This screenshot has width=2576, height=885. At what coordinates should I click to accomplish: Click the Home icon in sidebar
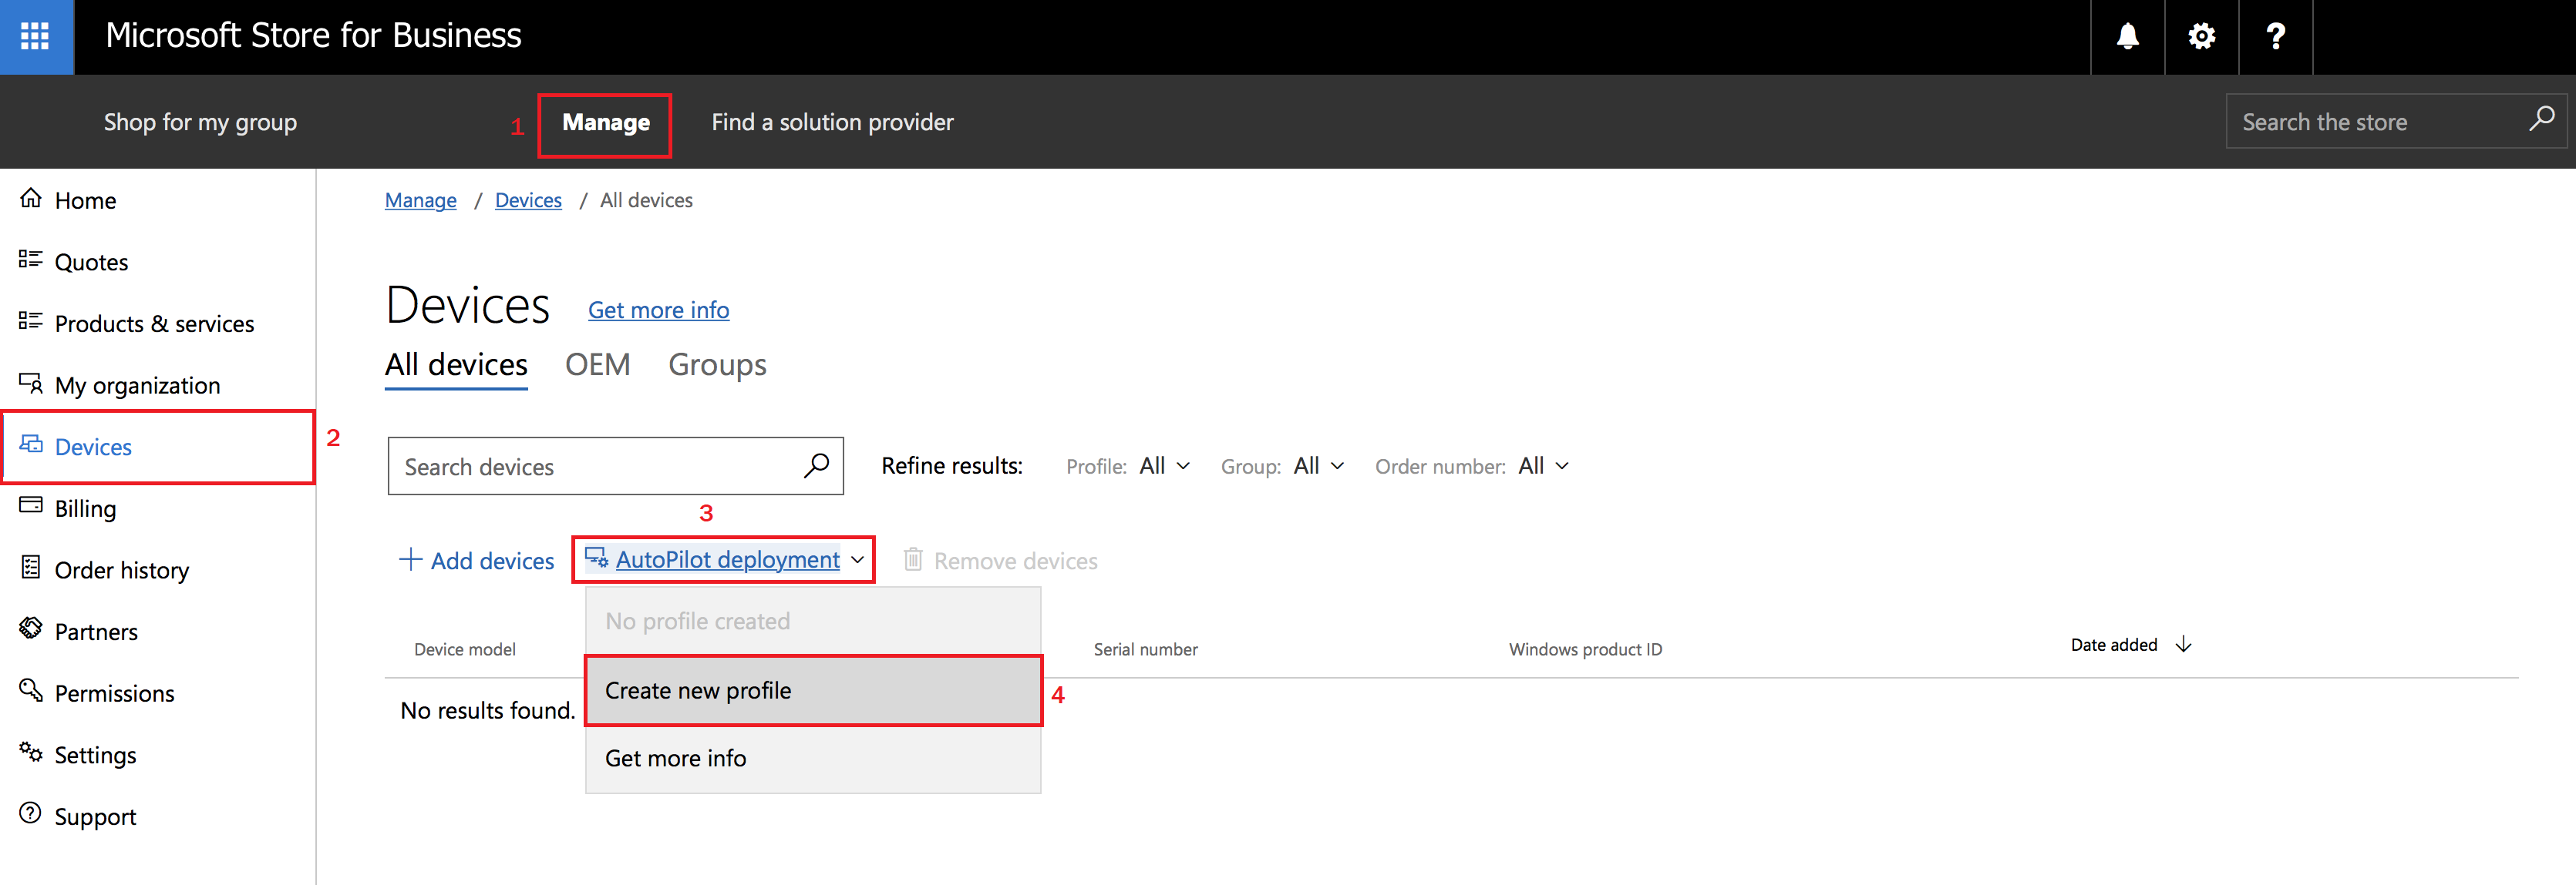[x=31, y=199]
